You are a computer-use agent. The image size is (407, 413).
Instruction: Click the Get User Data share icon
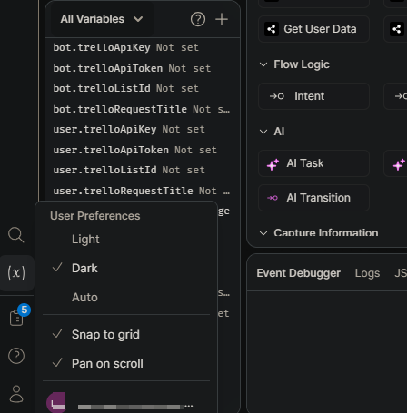coord(272,29)
